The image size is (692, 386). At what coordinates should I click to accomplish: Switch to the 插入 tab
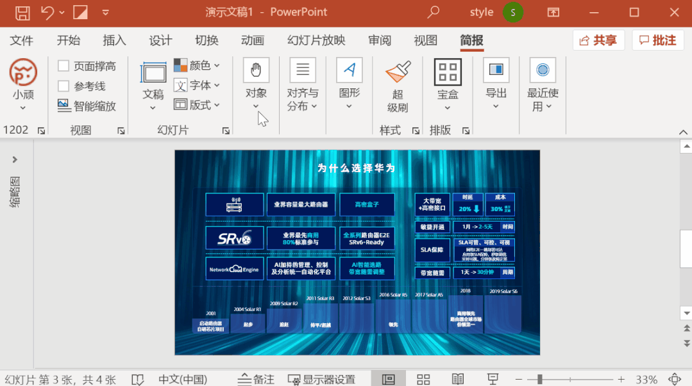[x=114, y=40]
